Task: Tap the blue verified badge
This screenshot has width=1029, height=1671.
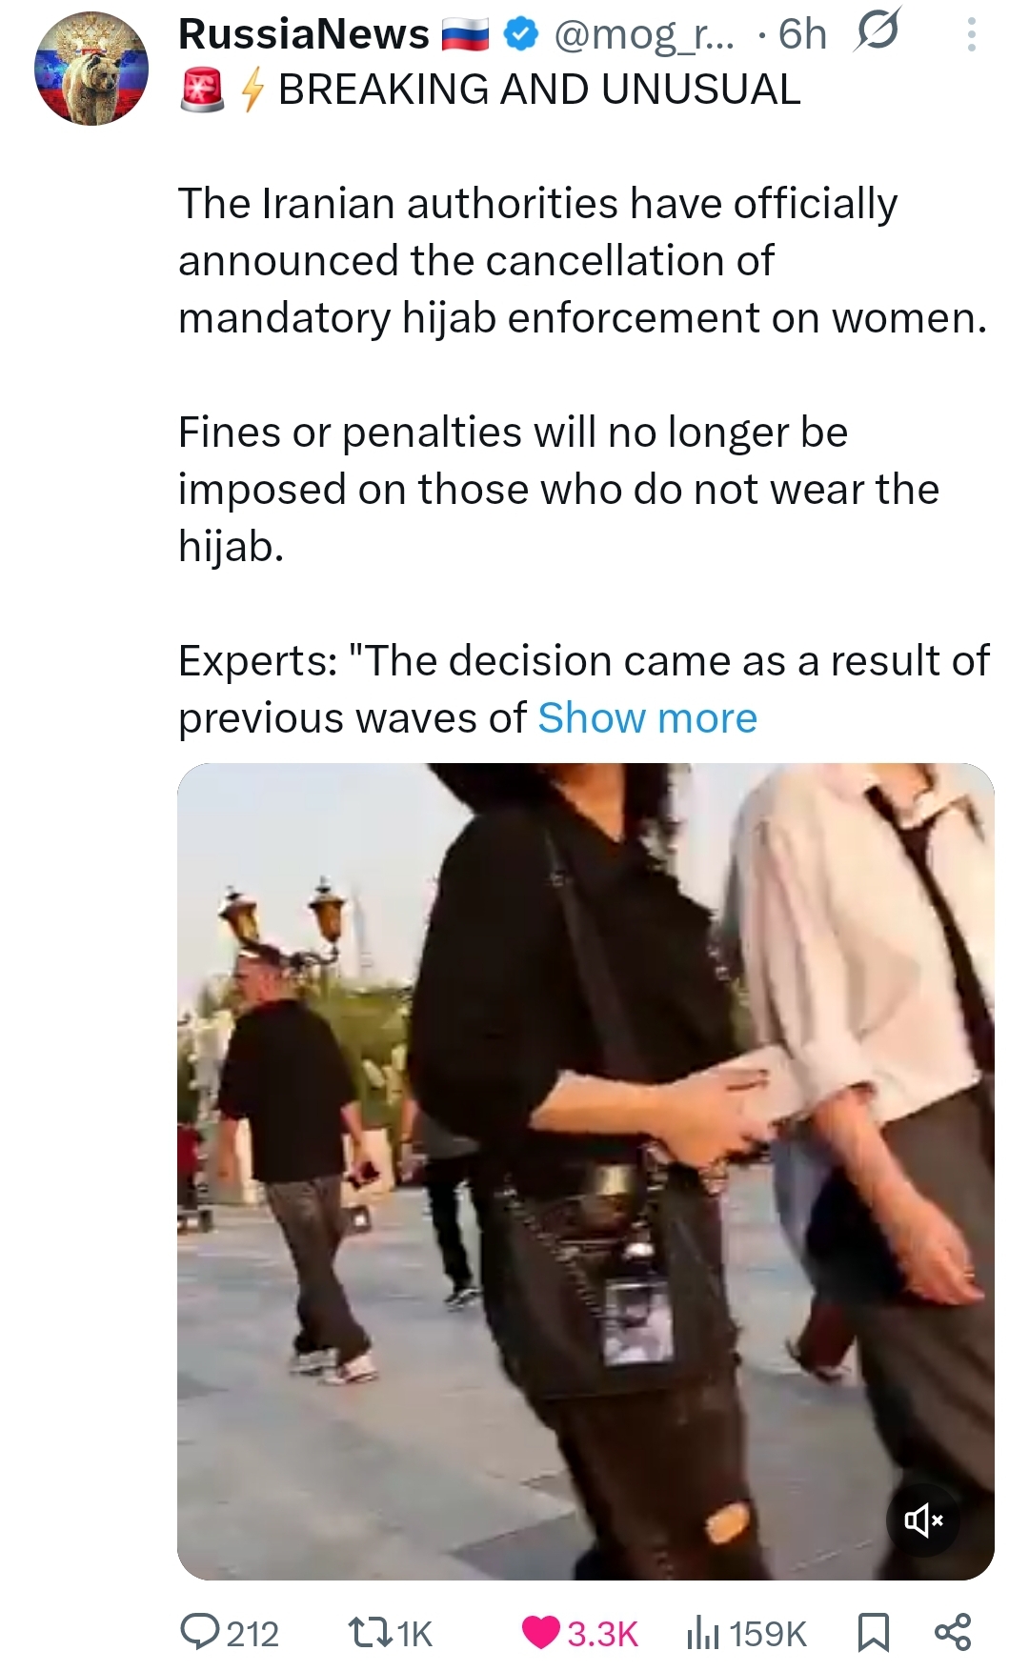Action: (519, 35)
